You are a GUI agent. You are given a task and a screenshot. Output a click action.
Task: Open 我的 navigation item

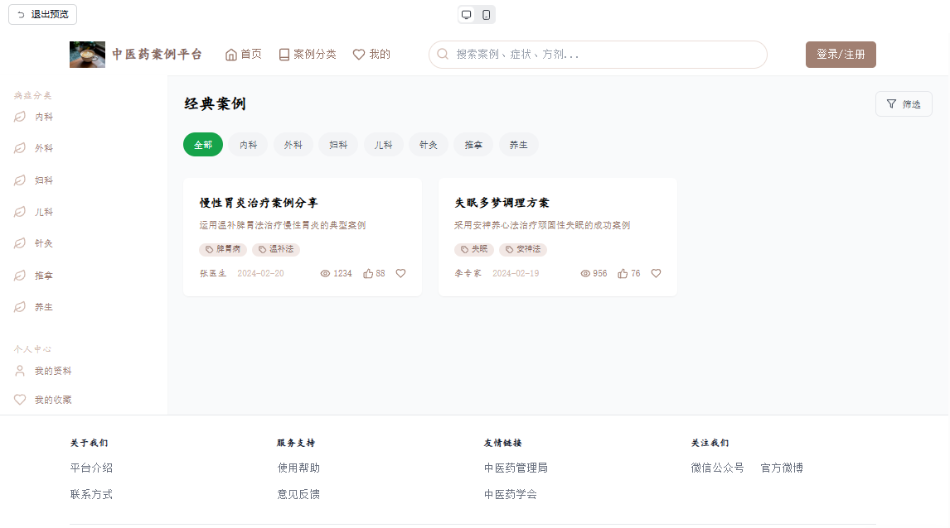(x=371, y=55)
